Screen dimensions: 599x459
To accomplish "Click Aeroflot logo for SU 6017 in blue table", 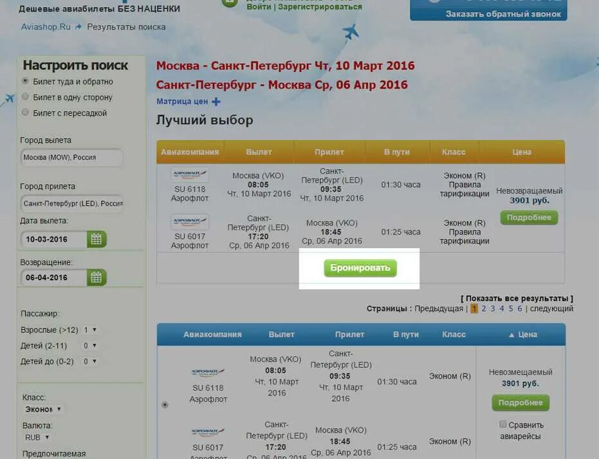I will [208, 432].
